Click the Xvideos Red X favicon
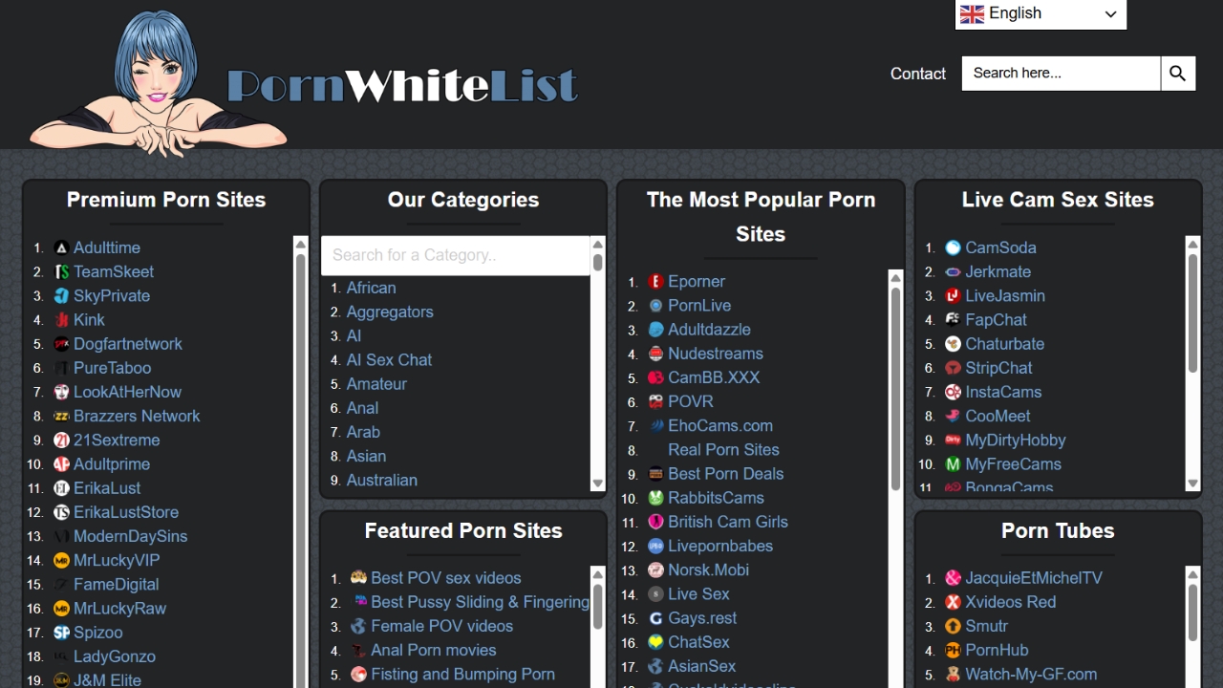 [953, 602]
